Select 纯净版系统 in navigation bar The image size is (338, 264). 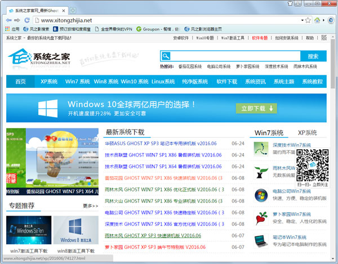coord(195,82)
